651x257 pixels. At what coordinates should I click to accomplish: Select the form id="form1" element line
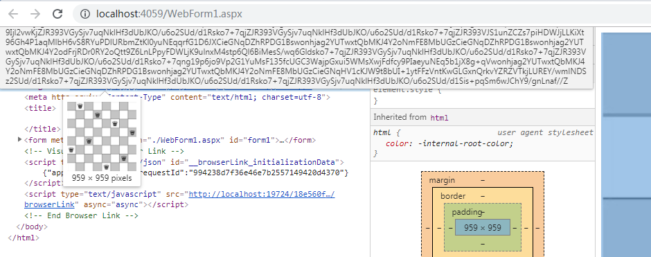[x=170, y=140]
